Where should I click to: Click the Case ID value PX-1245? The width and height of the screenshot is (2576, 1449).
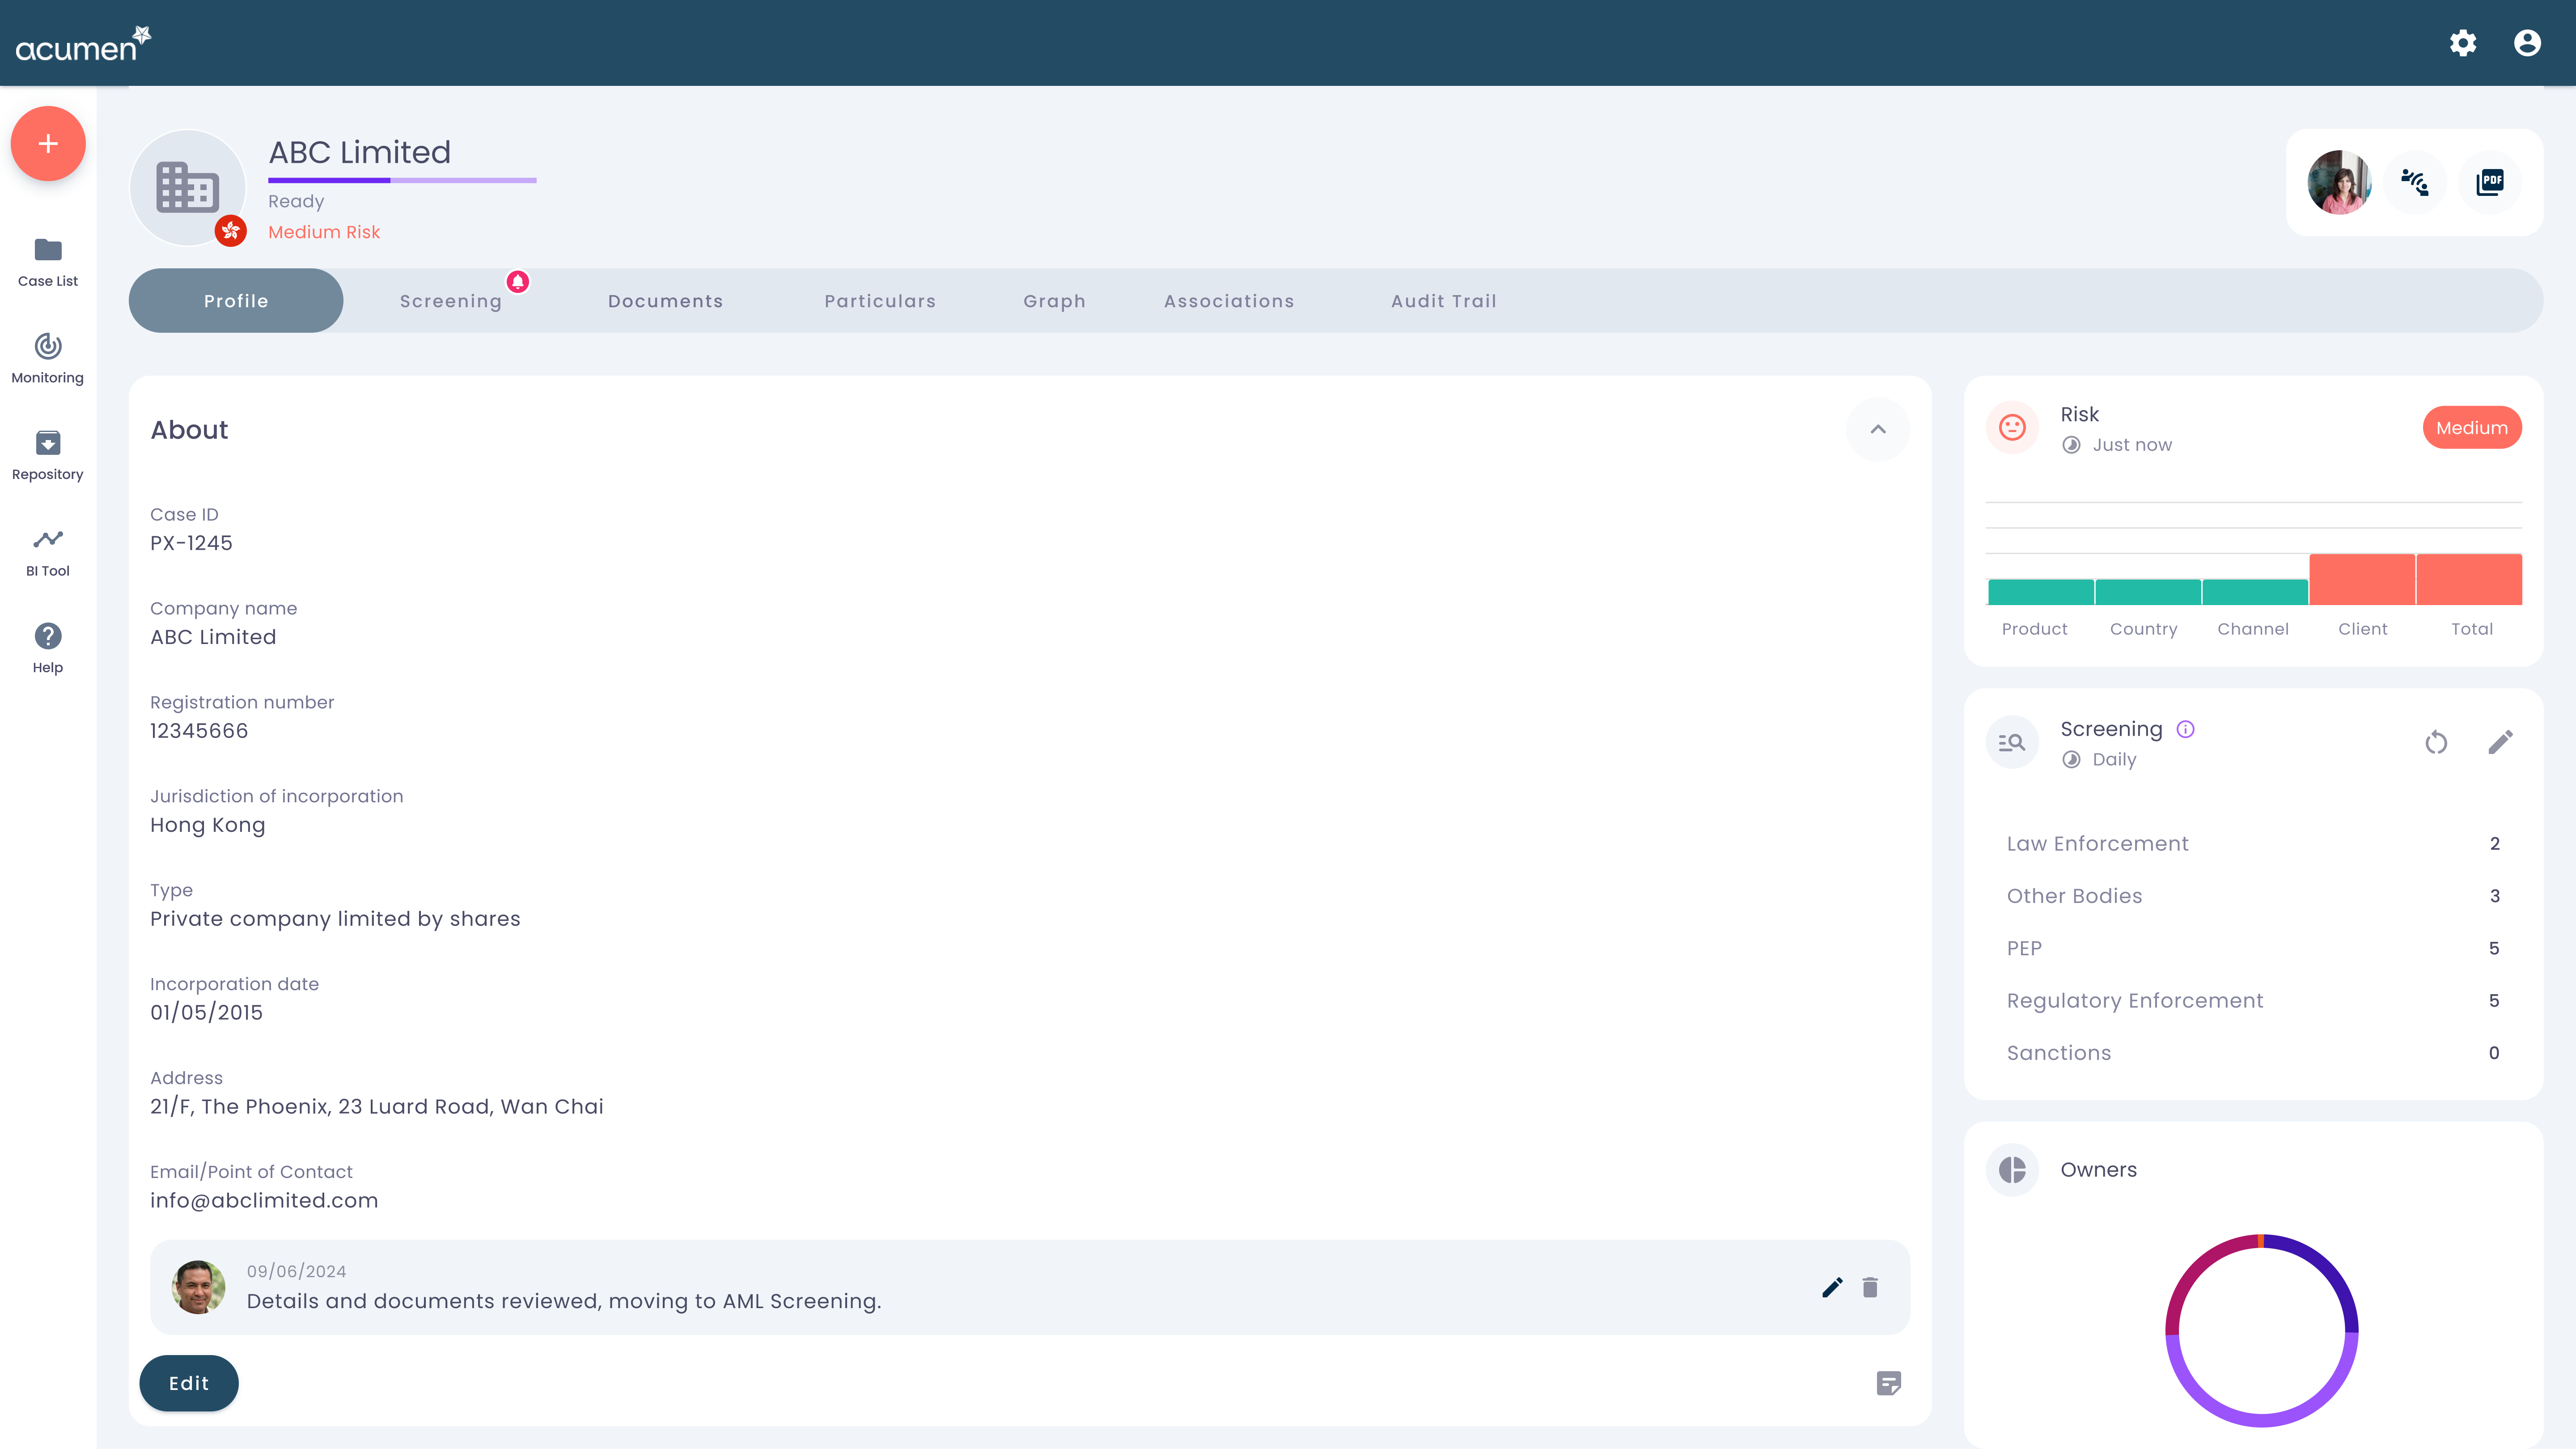coord(191,543)
